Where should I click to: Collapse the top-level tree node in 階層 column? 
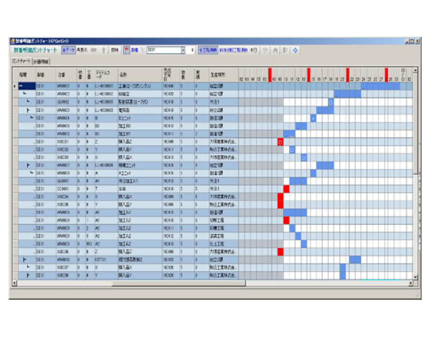tap(21, 86)
